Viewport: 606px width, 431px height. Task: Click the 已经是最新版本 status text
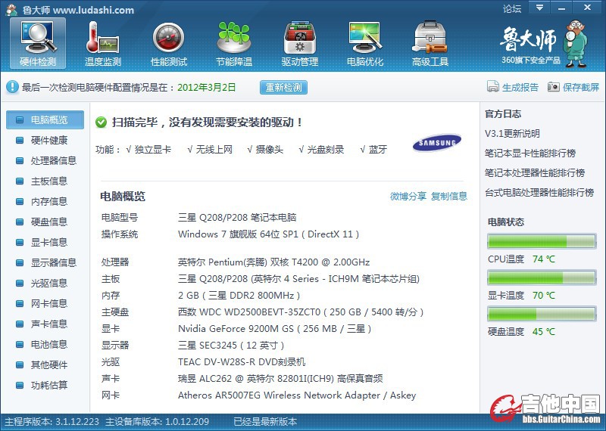(265, 422)
